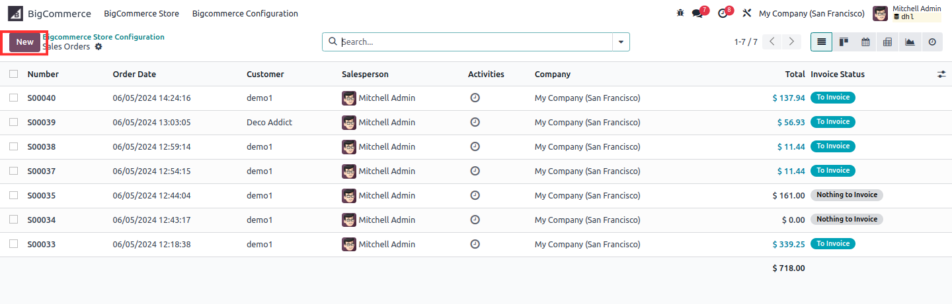Switch to pivot table view
Screen dimensions: 952x304
pyautogui.click(x=887, y=42)
